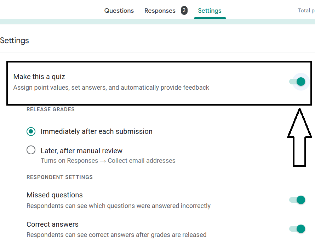Image resolution: width=315 pixels, height=250 pixels.
Task: Click the Settings page heading
Action: tap(15, 41)
